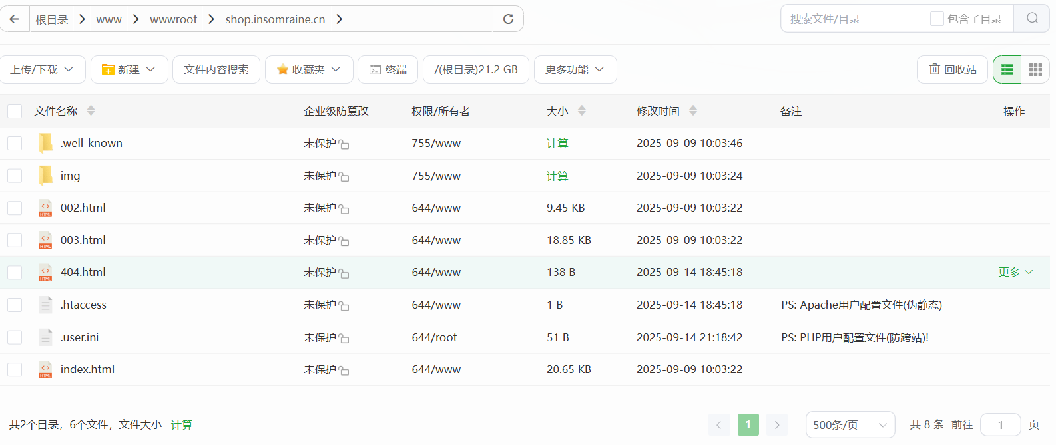Switch to grid view layout
Image resolution: width=1056 pixels, height=445 pixels.
tap(1035, 70)
